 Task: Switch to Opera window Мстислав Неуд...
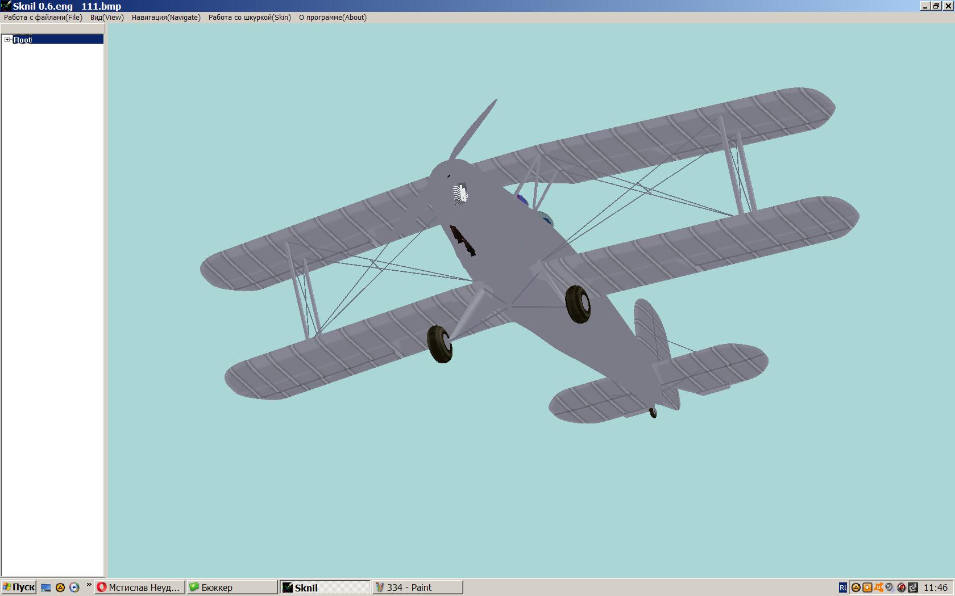point(140,587)
